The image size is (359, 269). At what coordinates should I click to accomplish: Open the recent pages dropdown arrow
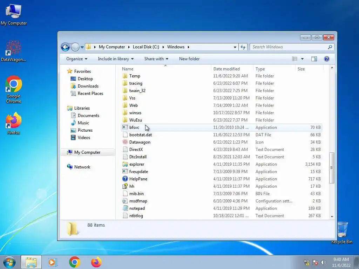[x=82, y=47]
